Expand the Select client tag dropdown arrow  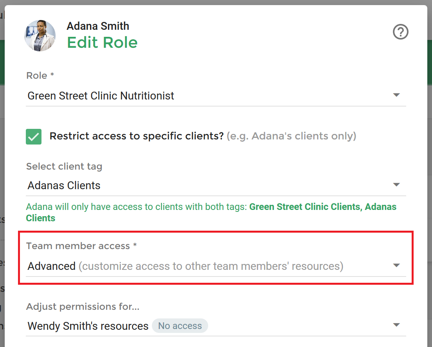396,185
